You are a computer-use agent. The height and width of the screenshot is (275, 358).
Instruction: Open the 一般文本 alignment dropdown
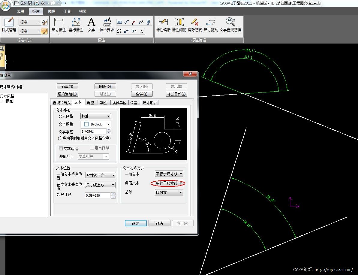click(x=169, y=174)
